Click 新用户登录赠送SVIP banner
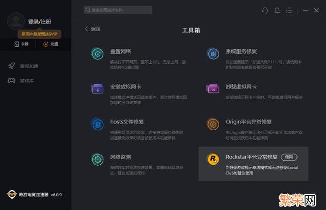The image size is (326, 210). 39,34
